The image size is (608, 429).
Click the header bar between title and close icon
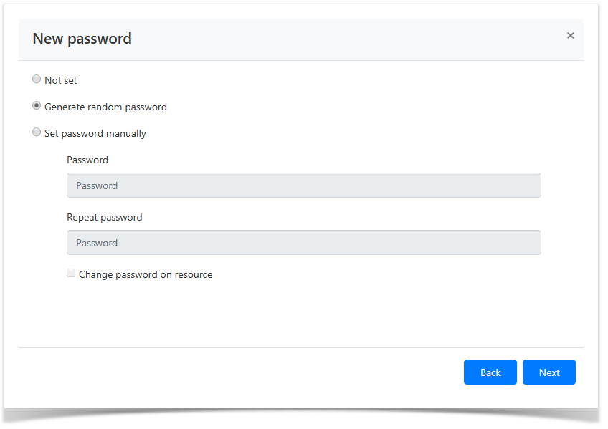[344, 39]
